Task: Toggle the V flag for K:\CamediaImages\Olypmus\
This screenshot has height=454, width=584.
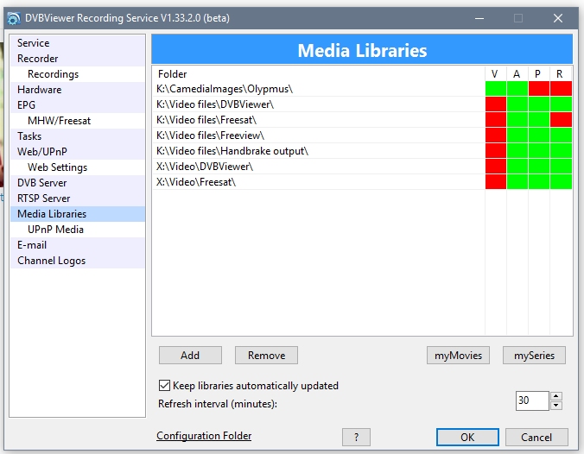Action: (496, 89)
